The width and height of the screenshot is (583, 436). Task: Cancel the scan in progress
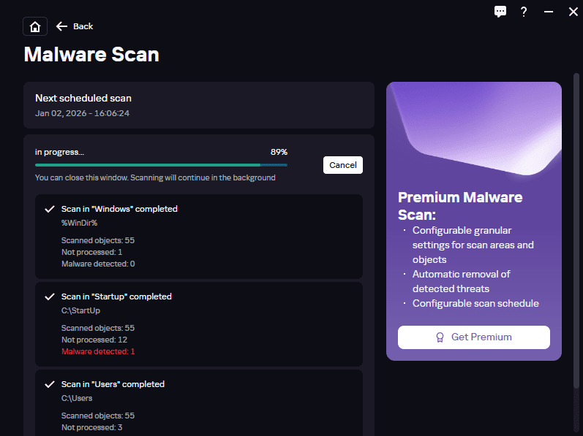click(342, 165)
